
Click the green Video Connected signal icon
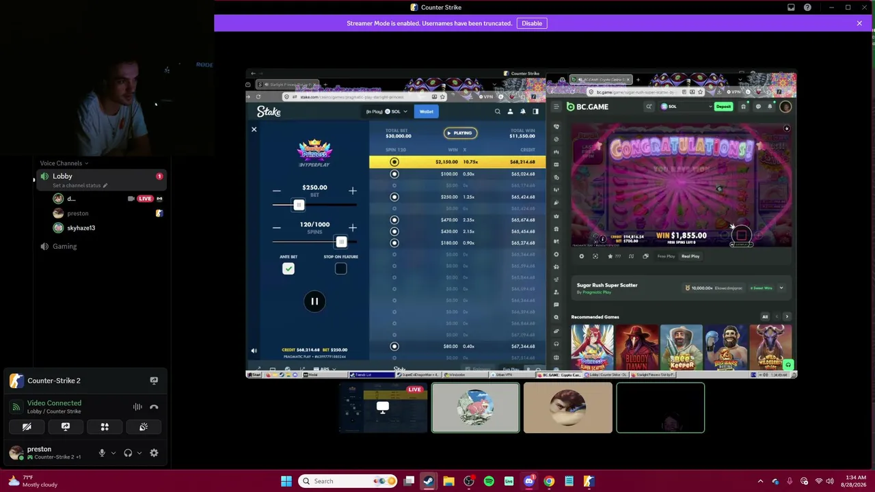[16, 407]
